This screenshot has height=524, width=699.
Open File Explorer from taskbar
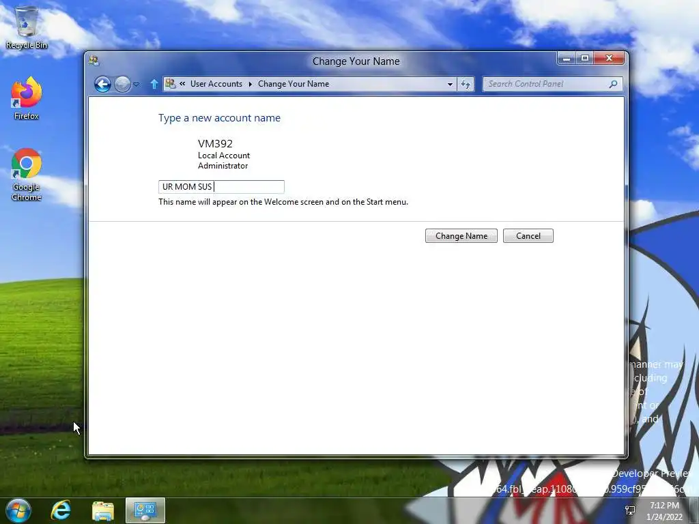click(103, 510)
